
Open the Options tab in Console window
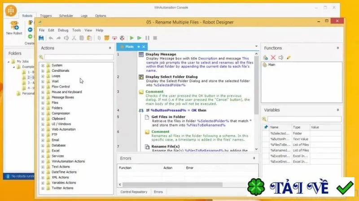[101, 16]
